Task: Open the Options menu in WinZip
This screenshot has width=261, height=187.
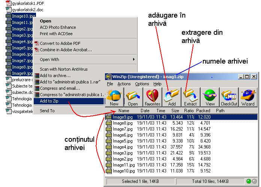Action: click(x=142, y=84)
